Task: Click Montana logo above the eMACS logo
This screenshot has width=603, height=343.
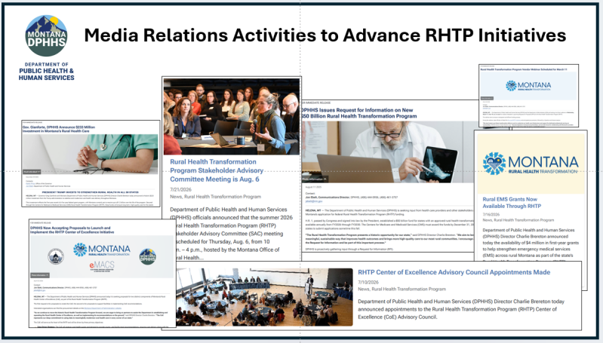Action: click(102, 250)
